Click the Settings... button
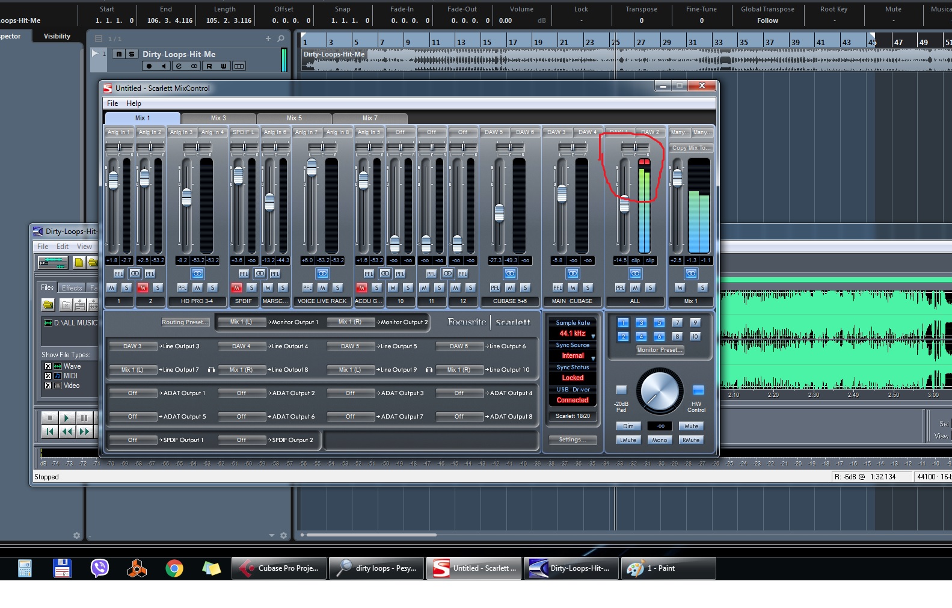952x608 pixels. point(573,440)
